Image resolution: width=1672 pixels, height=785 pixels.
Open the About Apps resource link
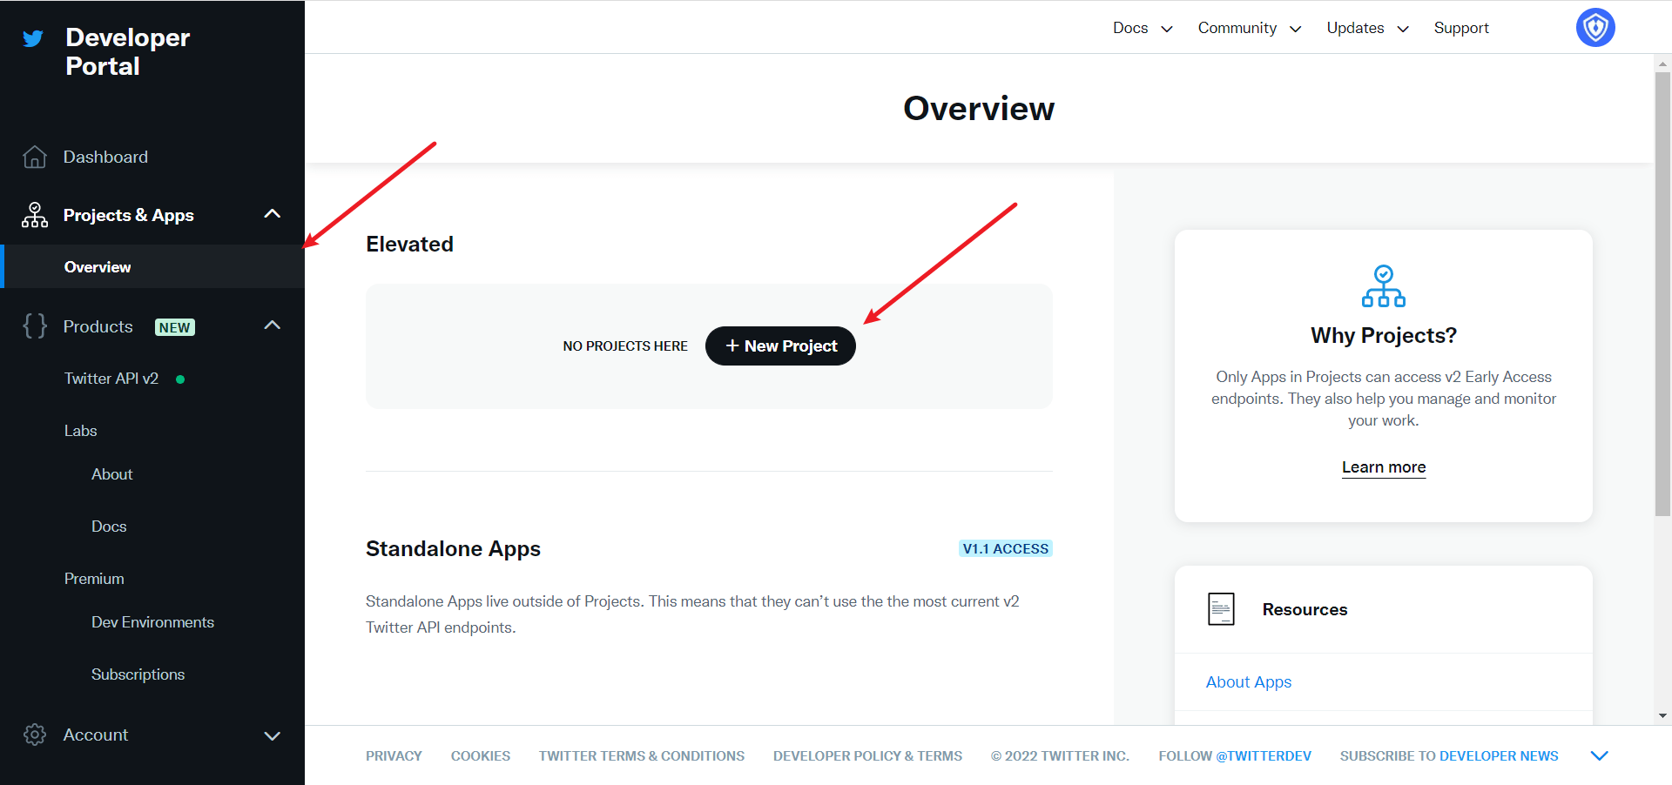point(1248,682)
